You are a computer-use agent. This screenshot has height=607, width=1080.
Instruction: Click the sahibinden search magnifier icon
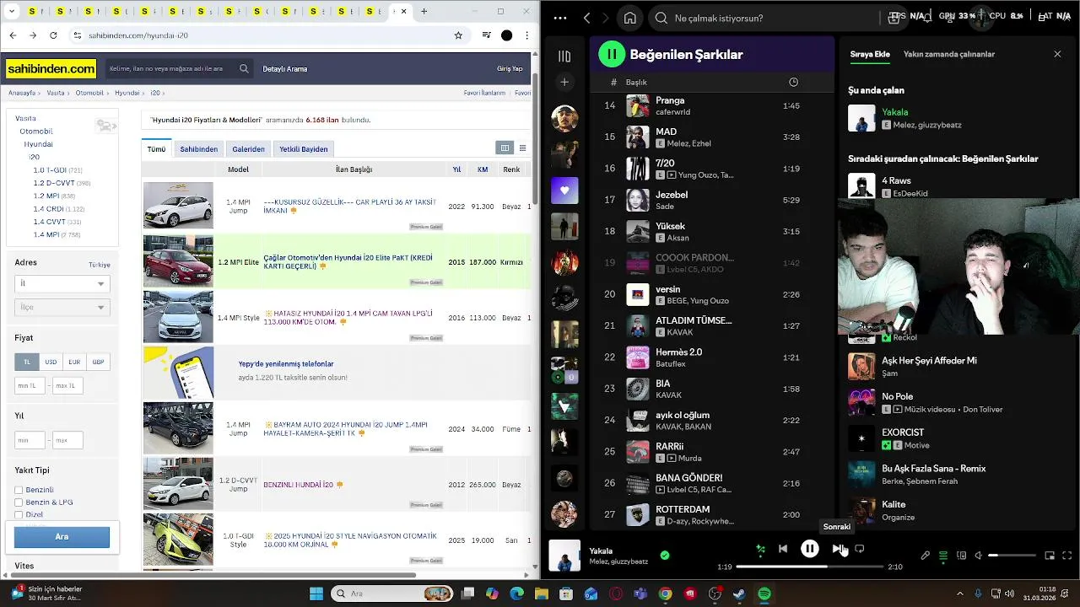[x=244, y=69]
